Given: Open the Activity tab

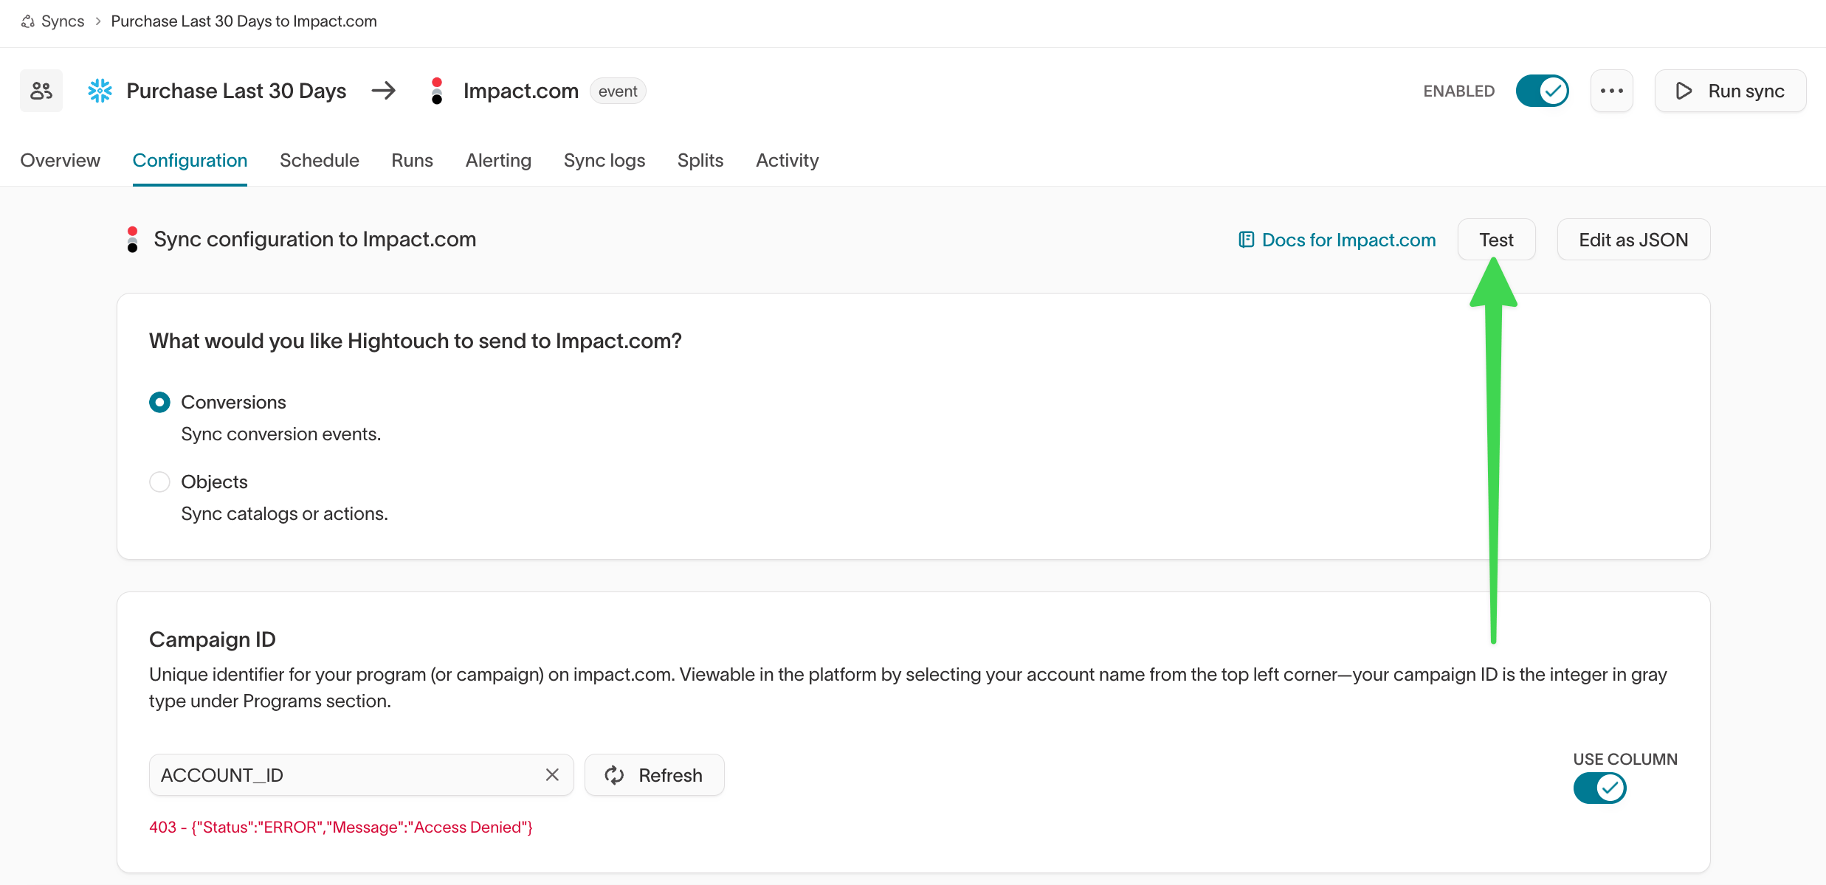Looking at the screenshot, I should point(788,160).
